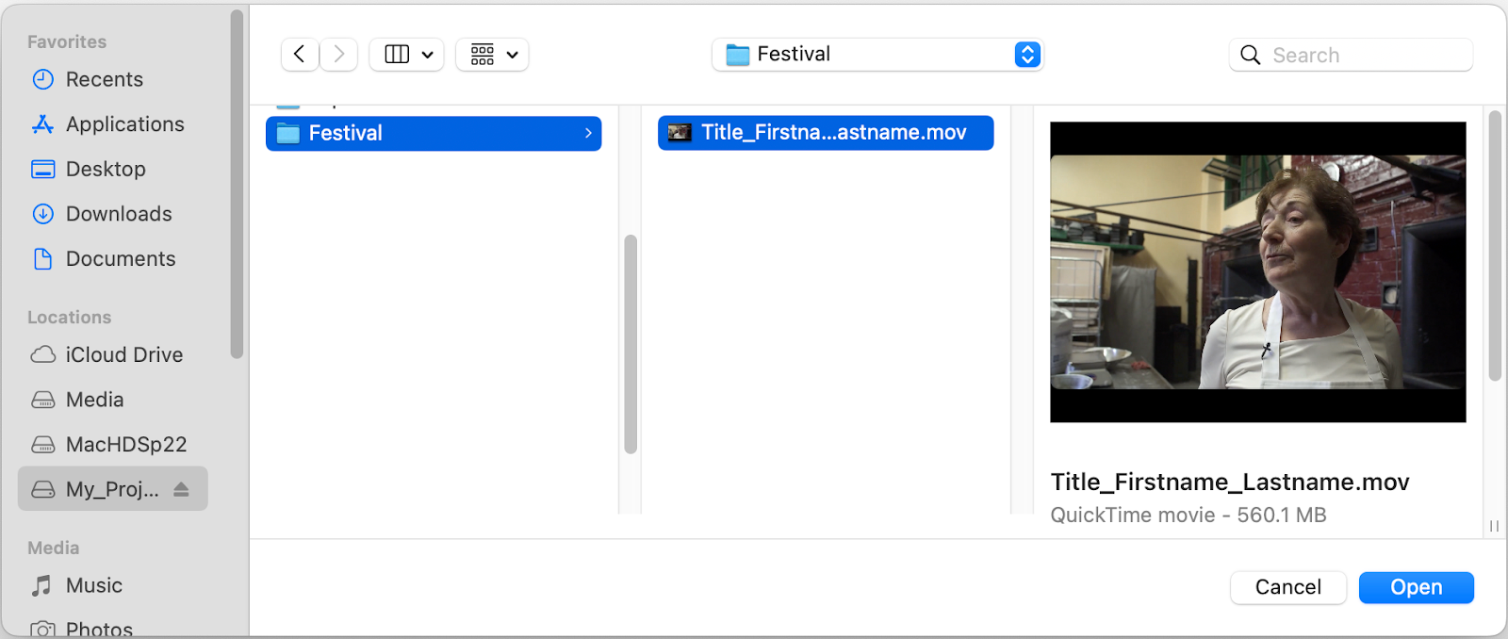
Task: Click the Music note icon
Action: [41, 585]
